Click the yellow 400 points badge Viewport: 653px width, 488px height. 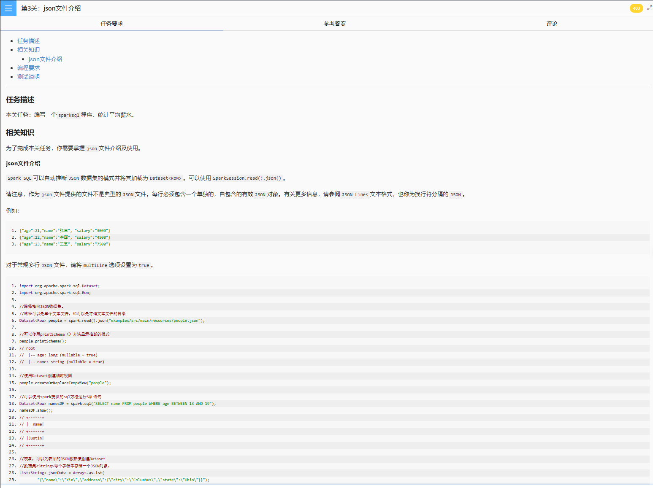pos(636,8)
